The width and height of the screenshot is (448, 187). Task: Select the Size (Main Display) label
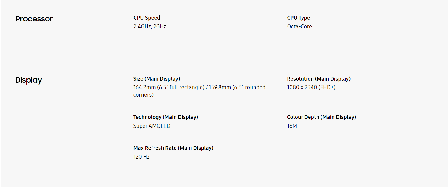157,79
